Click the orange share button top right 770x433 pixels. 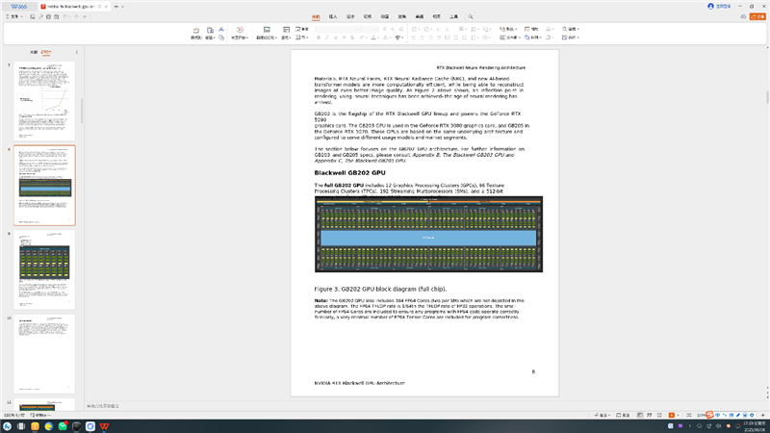coord(757,16)
